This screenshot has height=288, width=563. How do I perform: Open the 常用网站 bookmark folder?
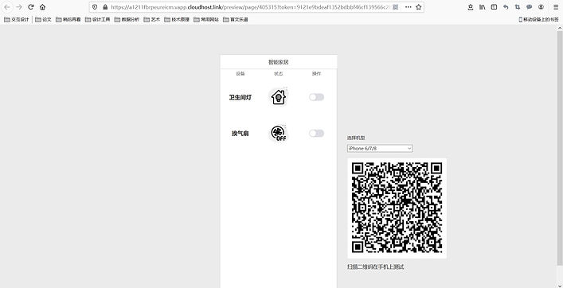206,20
